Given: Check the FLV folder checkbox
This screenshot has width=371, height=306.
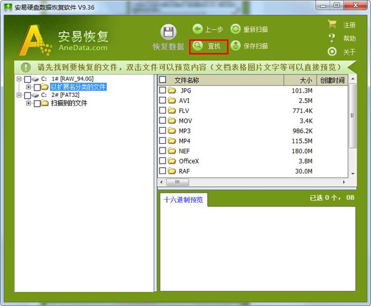Looking at the screenshot, I should pos(163,110).
